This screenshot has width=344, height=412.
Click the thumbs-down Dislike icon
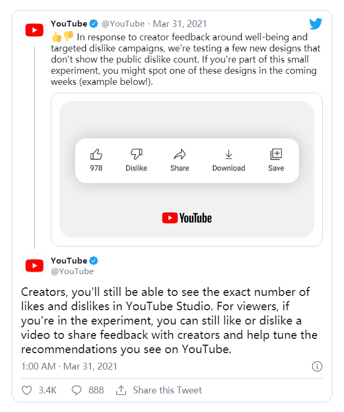pyautogui.click(x=136, y=154)
